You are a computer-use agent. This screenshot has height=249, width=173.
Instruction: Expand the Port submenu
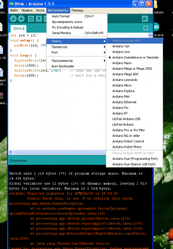coord(77,52)
